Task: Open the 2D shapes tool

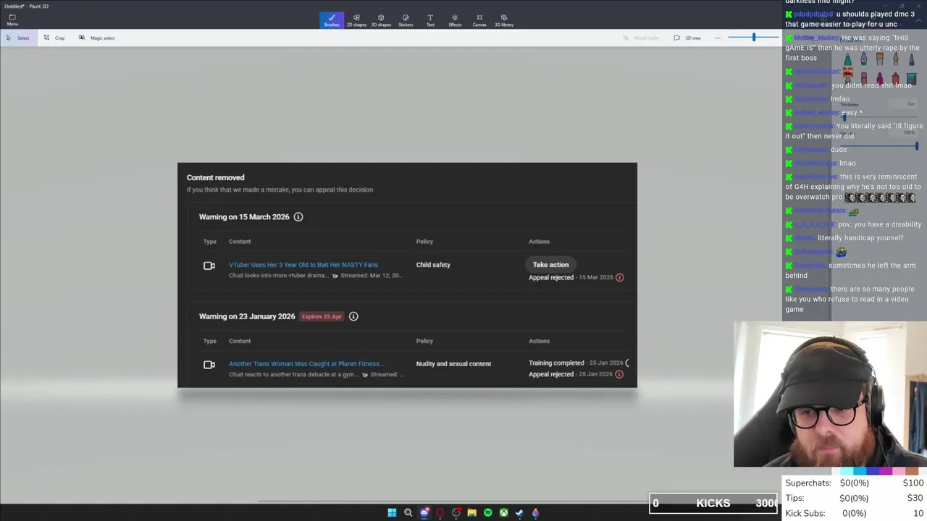Action: pyautogui.click(x=356, y=20)
